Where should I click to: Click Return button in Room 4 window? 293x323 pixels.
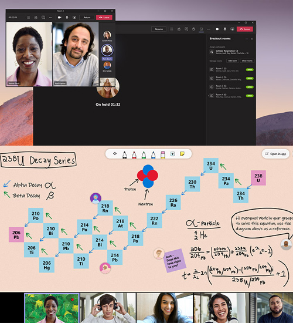coord(87,18)
